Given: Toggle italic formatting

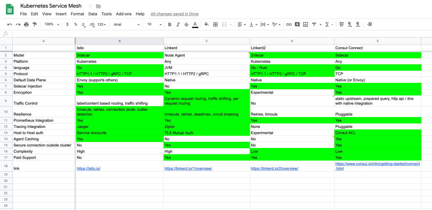Looking at the screenshot, I should tap(178, 24).
